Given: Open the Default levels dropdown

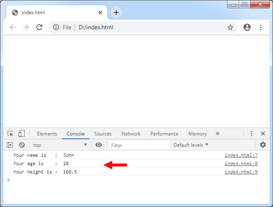Looking at the screenshot, I should (x=191, y=145).
